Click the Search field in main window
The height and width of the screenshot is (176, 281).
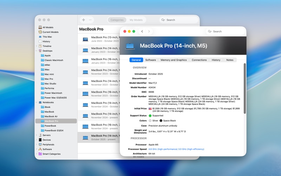pos(179,20)
